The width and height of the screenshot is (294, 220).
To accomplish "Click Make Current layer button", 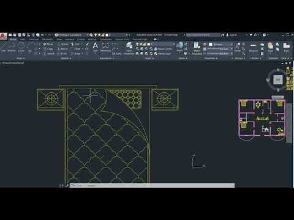I will coord(162,49).
